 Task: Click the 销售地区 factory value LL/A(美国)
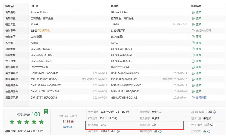pyautogui.click(x=37, y=37)
